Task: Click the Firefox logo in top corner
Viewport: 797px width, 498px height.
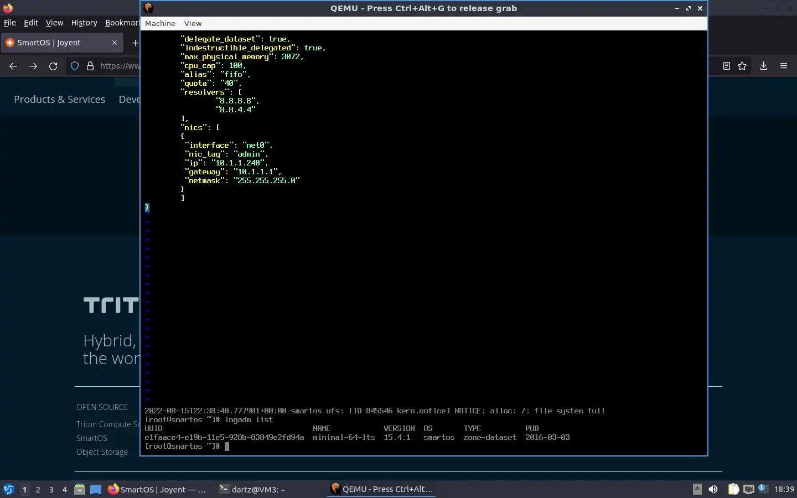Action: click(x=8, y=8)
